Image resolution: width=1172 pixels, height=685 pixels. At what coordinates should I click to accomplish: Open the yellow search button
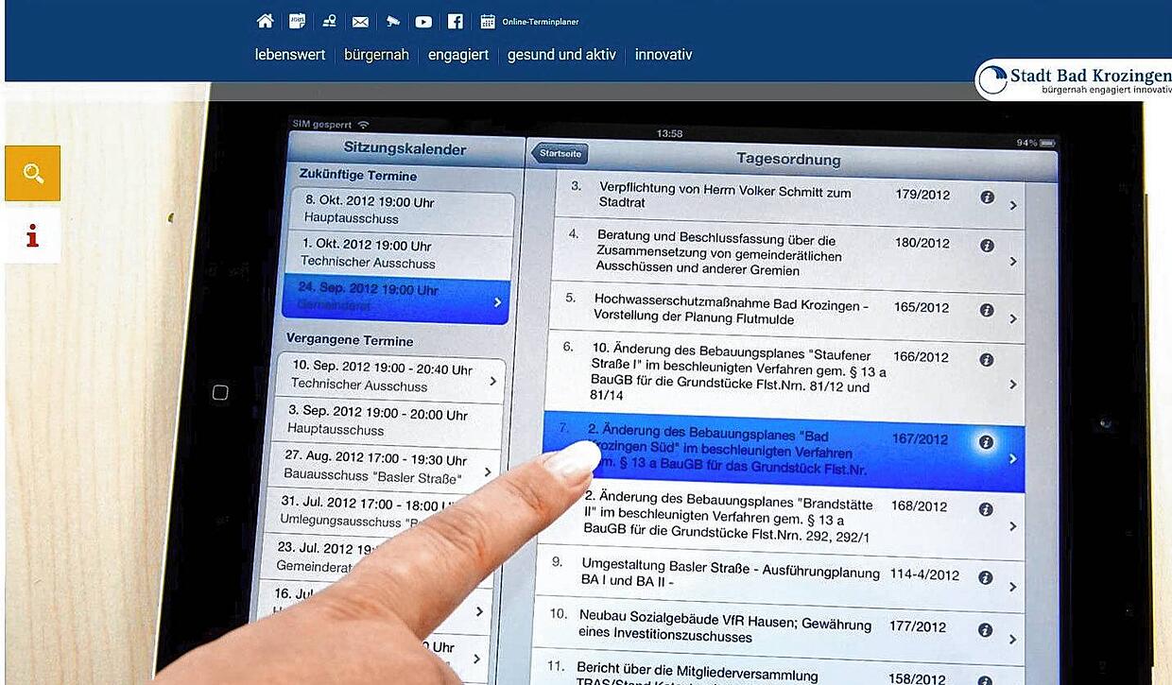tap(33, 173)
